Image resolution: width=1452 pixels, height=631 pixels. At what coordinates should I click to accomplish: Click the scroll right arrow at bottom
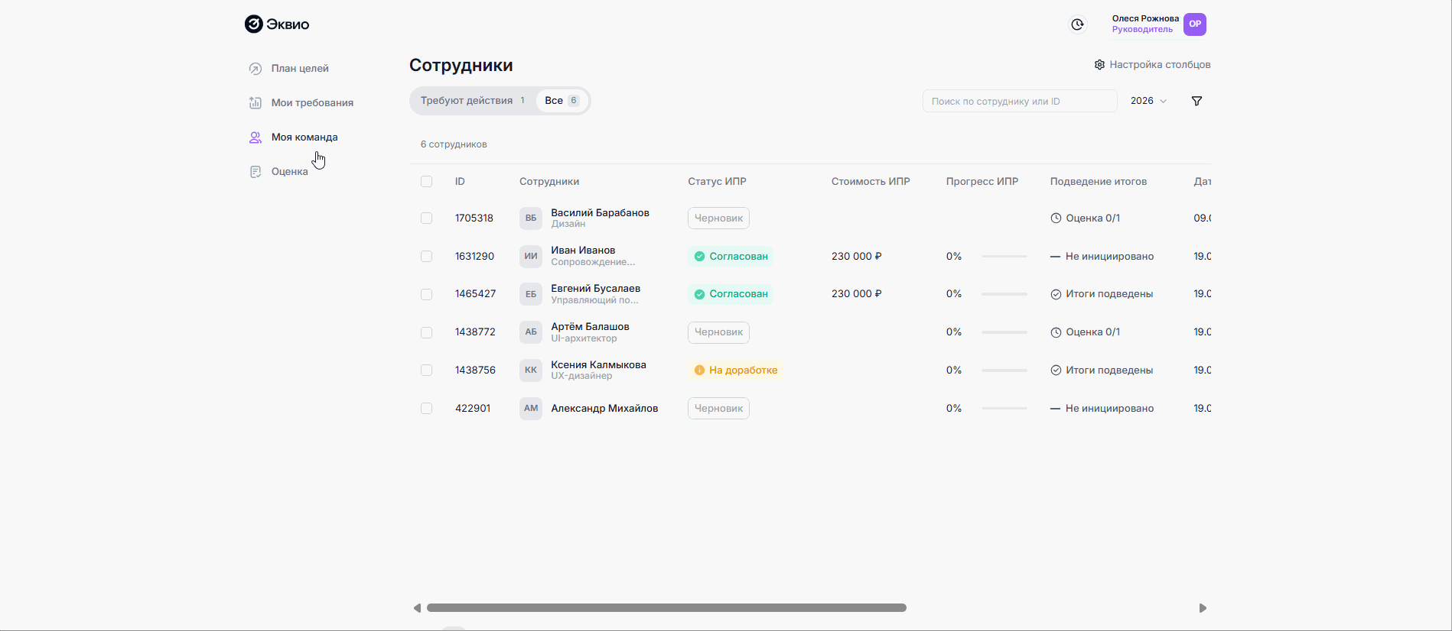click(x=1203, y=608)
